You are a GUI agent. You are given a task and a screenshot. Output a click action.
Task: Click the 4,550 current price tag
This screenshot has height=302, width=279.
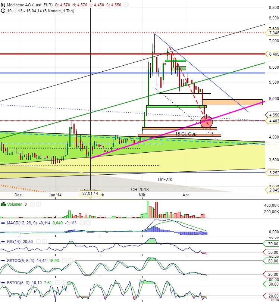272,115
